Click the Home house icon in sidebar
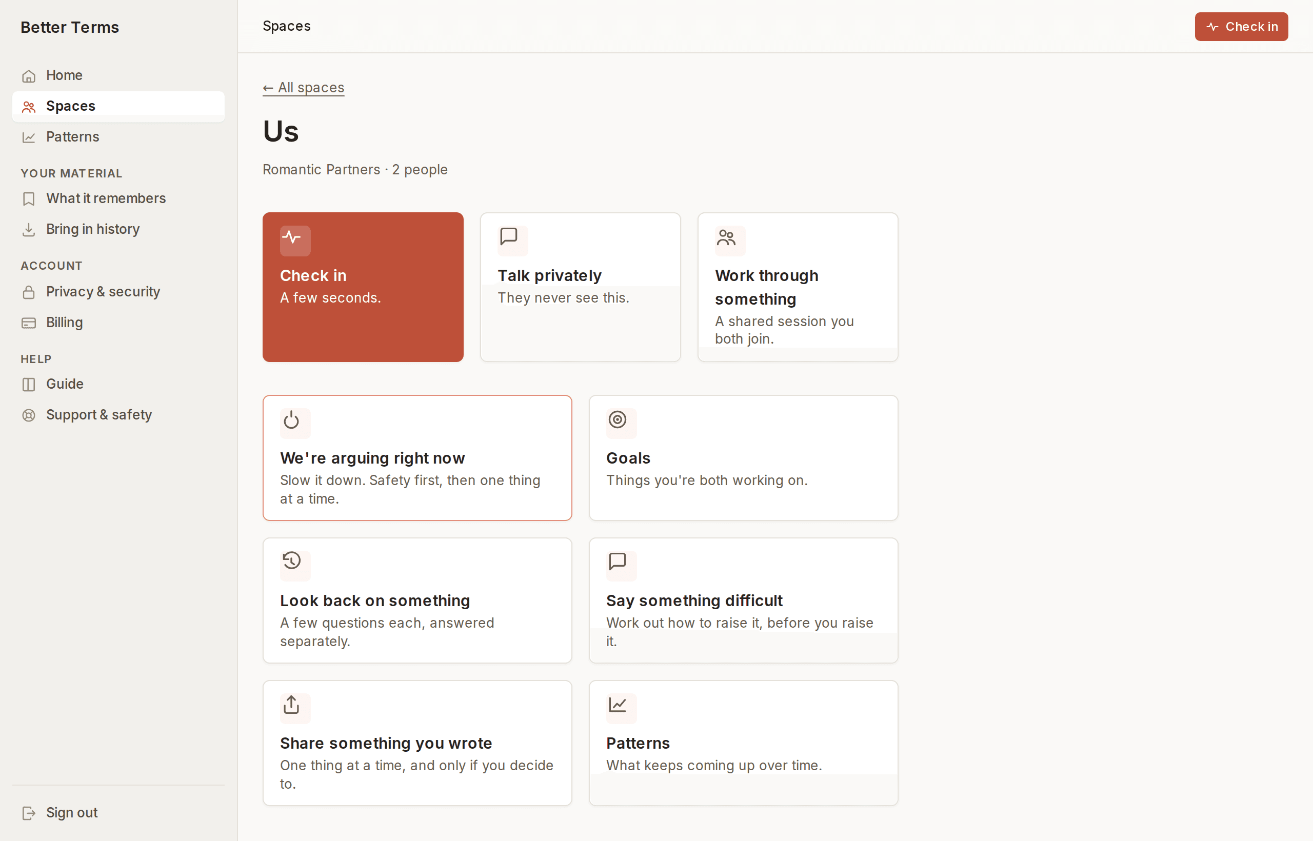This screenshot has height=841, width=1313. (28, 76)
